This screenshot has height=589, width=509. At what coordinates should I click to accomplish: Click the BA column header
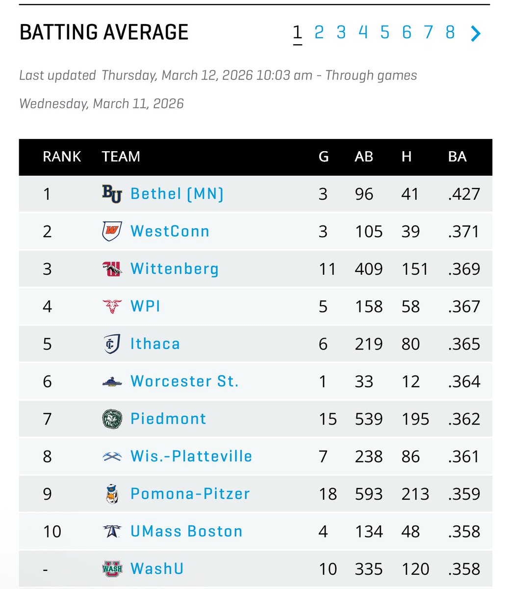(x=458, y=157)
